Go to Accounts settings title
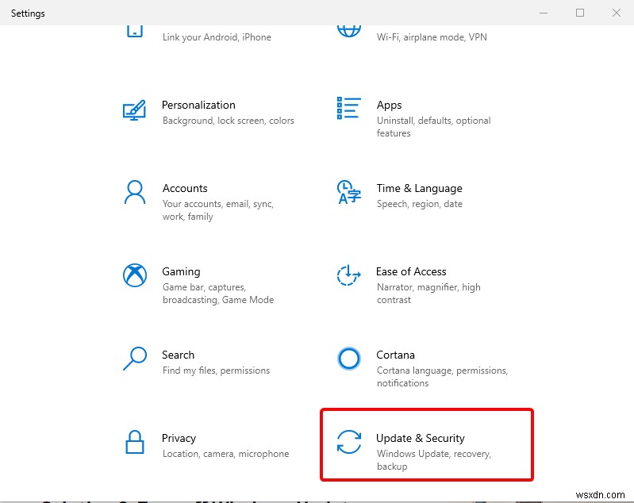 pyautogui.click(x=185, y=188)
